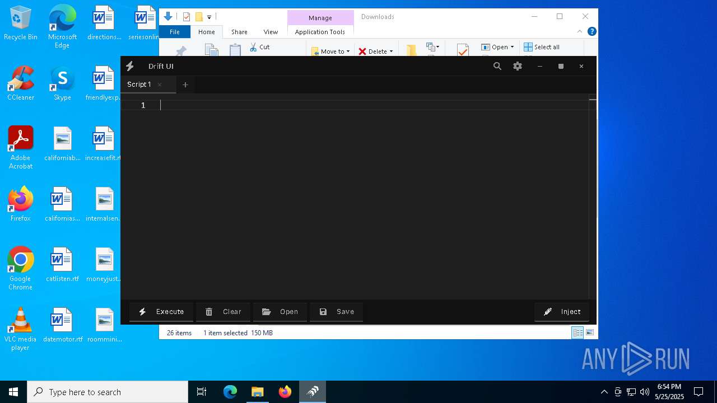
Task: Click the Drift UI lightning bolt logo
Action: pos(130,66)
